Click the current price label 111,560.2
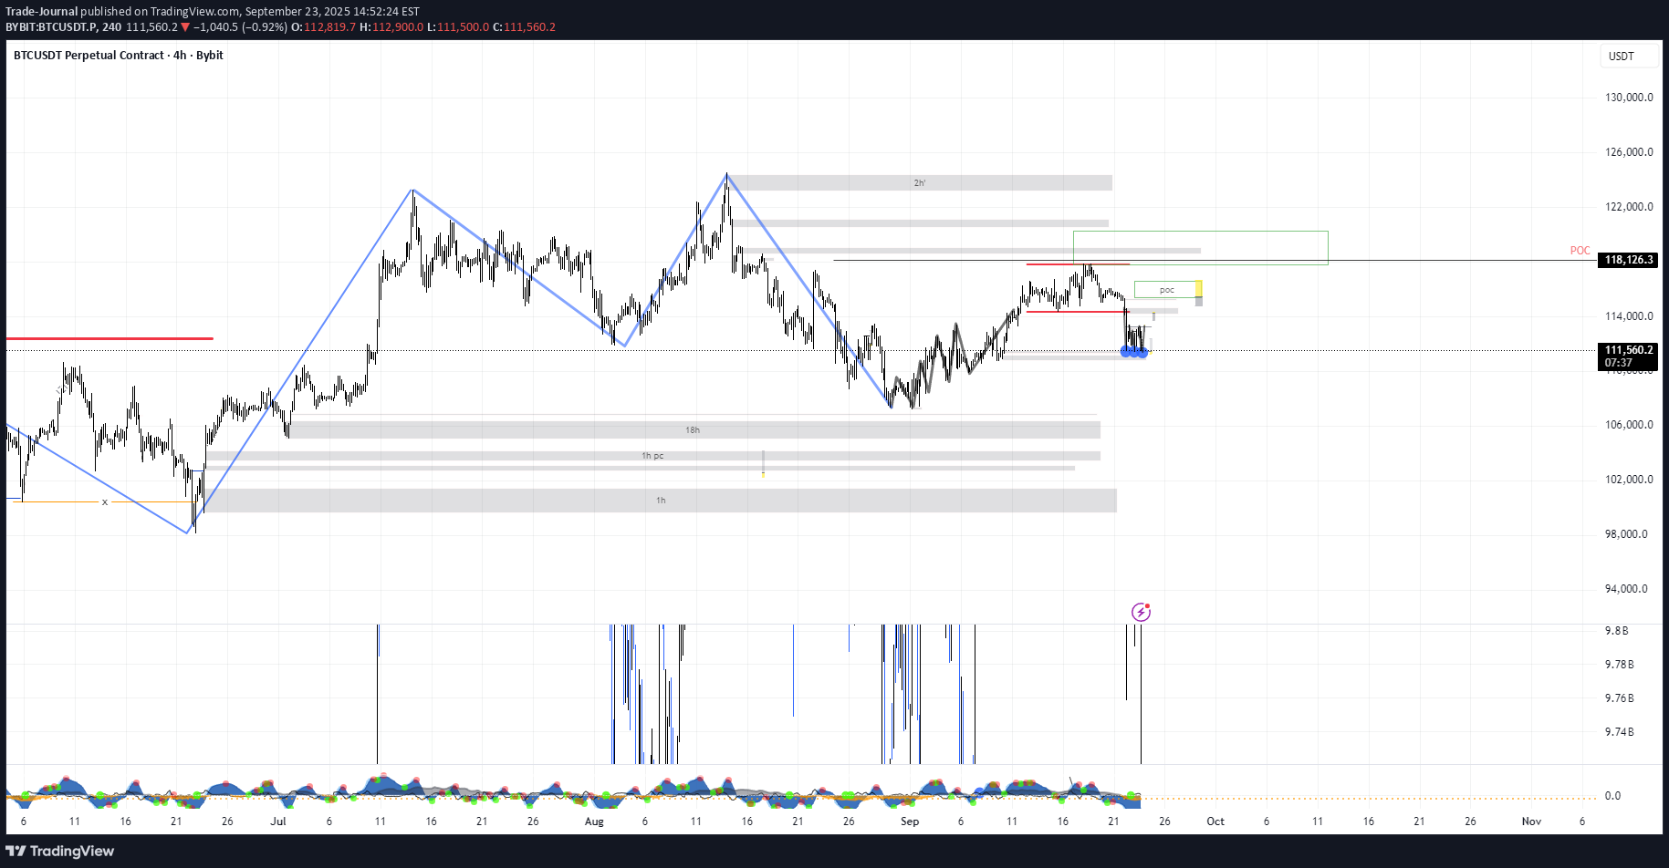Image resolution: width=1669 pixels, height=868 pixels. (1628, 350)
